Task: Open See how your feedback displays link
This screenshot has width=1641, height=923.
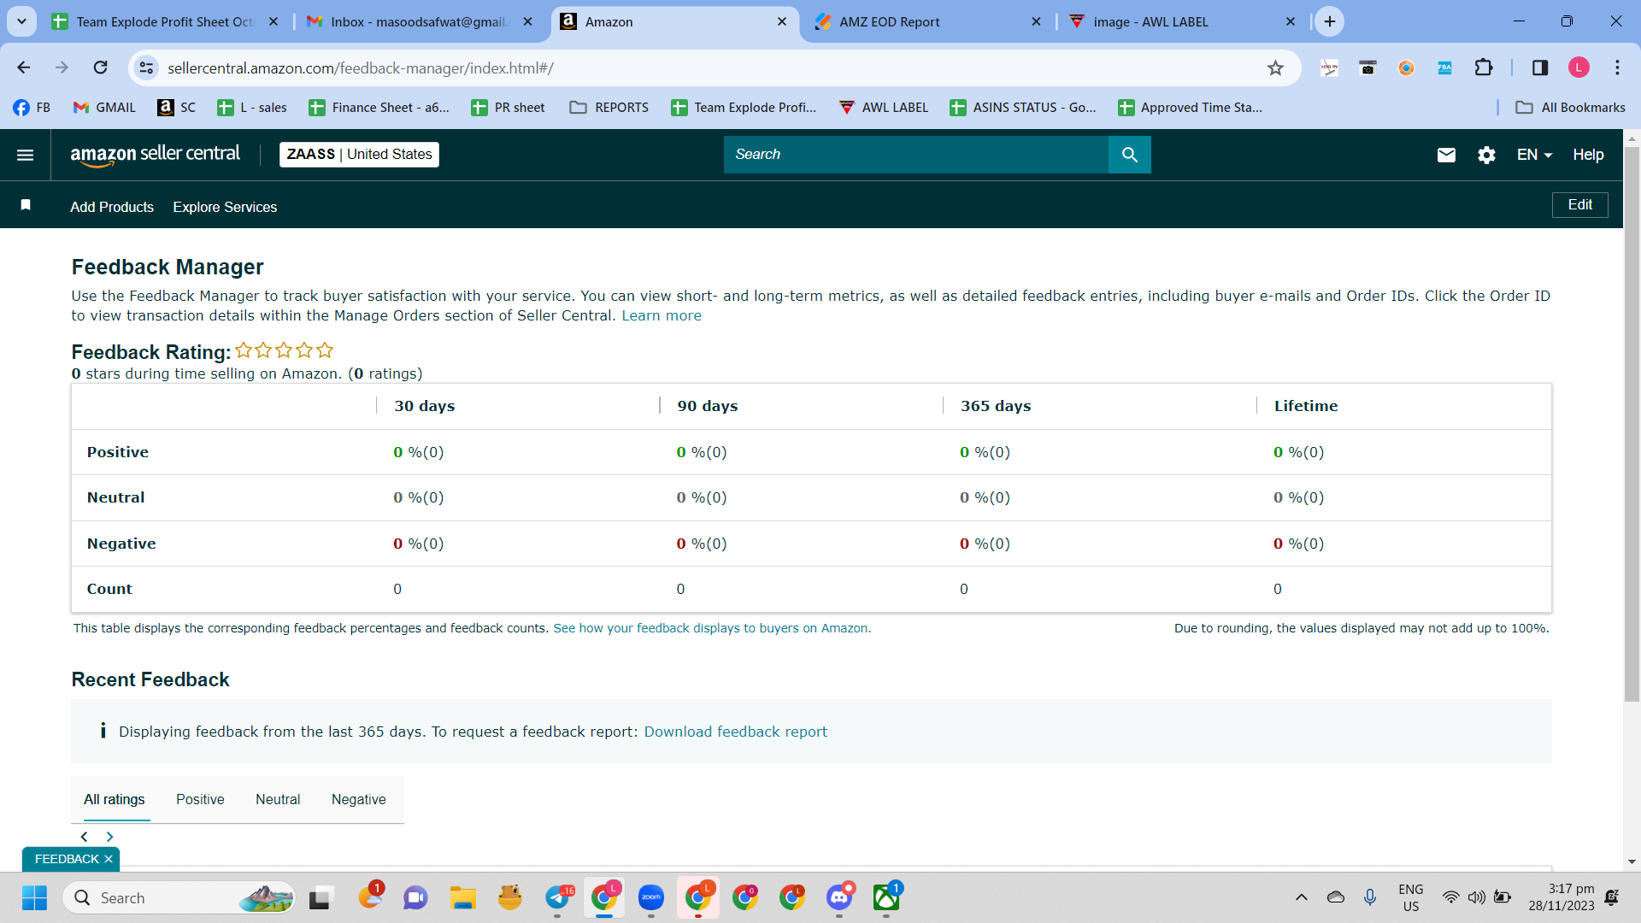Action: click(712, 628)
